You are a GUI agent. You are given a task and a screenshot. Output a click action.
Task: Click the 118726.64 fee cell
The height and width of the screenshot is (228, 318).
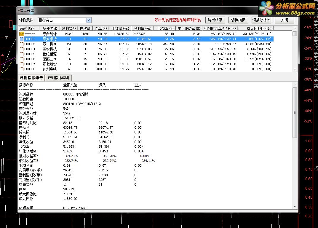[121, 34]
